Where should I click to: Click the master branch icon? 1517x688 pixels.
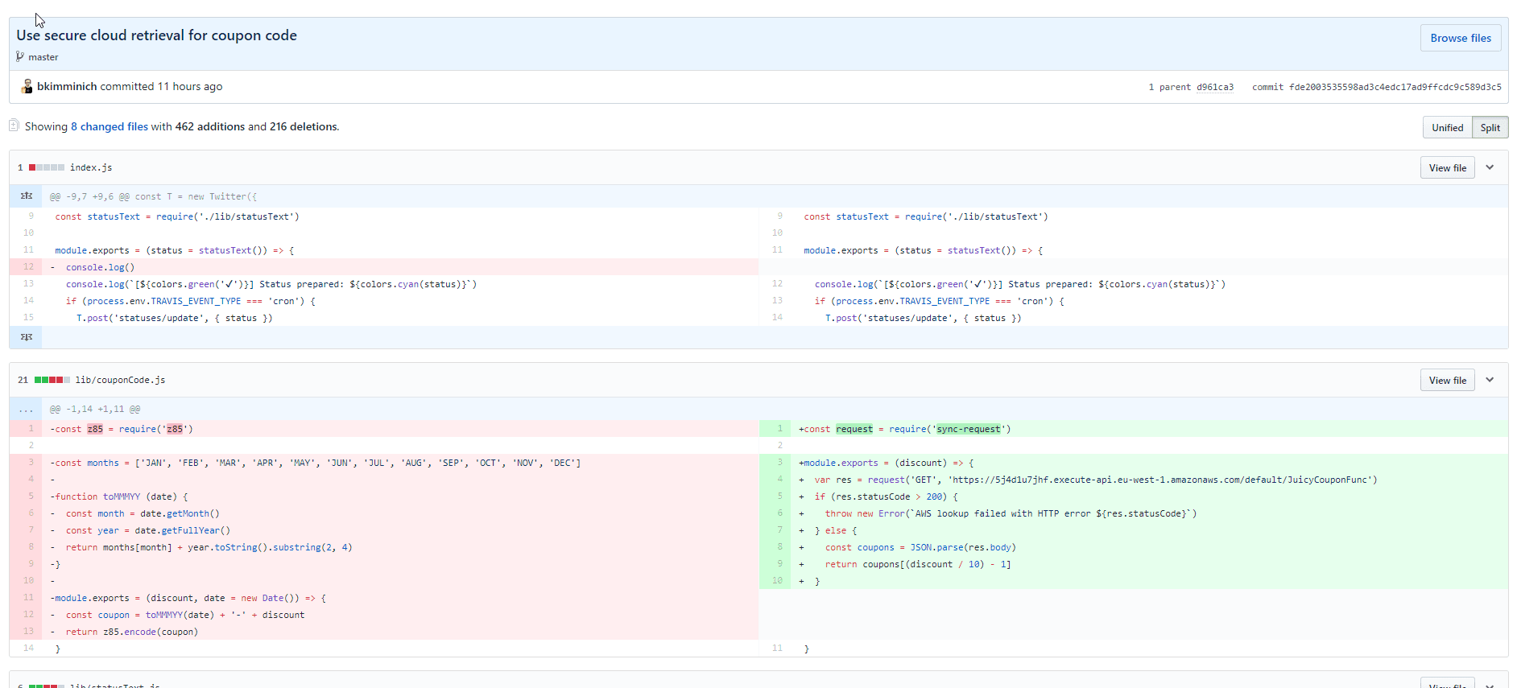pos(20,56)
